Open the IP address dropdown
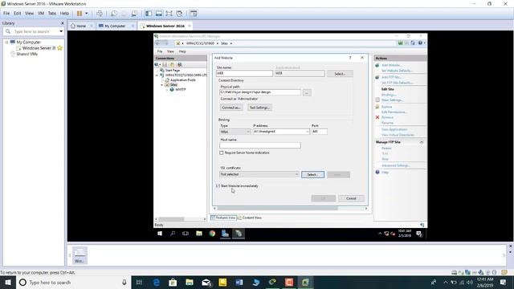Screen dimensions: 514x289 click(x=281, y=132)
